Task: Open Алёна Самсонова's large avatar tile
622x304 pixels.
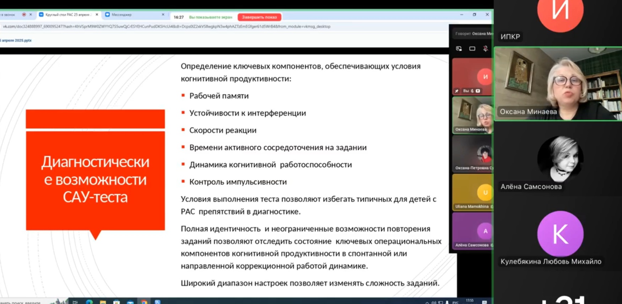Action: pyautogui.click(x=560, y=159)
